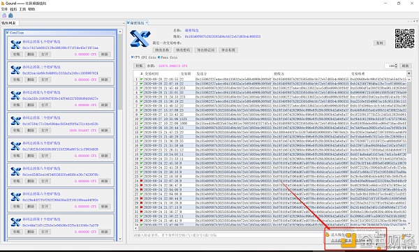This screenshot has height=252, width=419.
Task: Click 删除 on wallet 0x128e4d
Action: (31, 207)
